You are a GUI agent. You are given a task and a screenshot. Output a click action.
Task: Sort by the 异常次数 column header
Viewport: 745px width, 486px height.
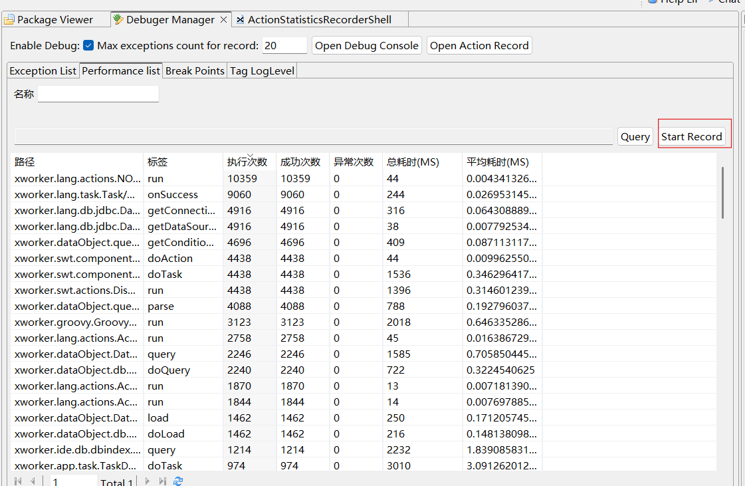click(356, 162)
